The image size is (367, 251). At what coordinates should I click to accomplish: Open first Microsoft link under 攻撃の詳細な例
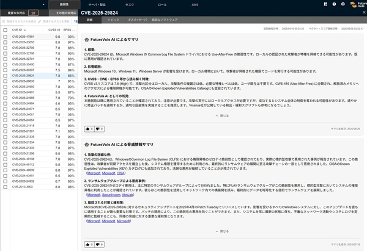(94, 173)
